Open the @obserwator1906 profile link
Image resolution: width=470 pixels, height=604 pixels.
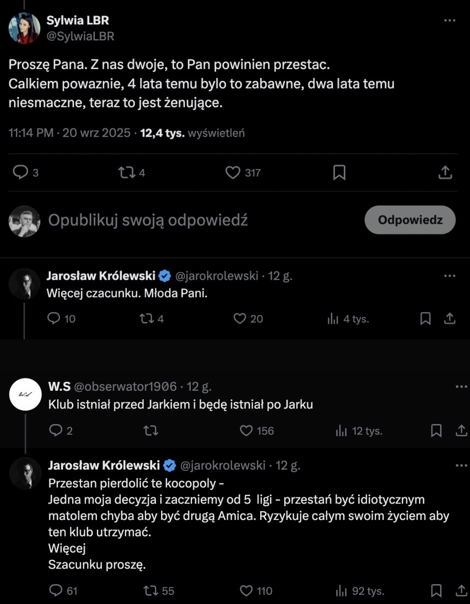tap(125, 387)
